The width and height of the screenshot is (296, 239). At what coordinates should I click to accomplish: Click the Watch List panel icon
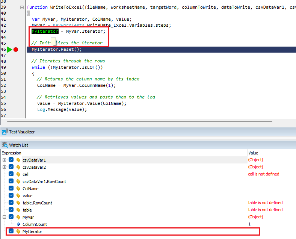pos(5,145)
